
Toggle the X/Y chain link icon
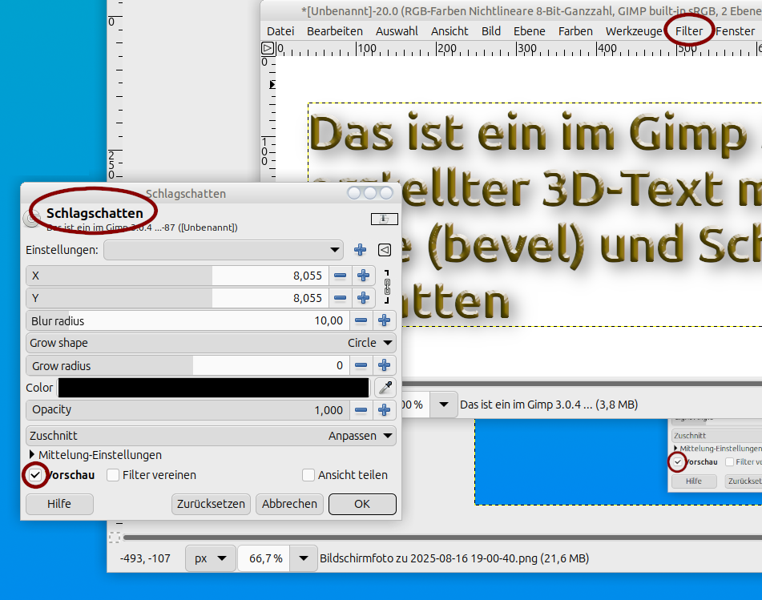point(387,287)
